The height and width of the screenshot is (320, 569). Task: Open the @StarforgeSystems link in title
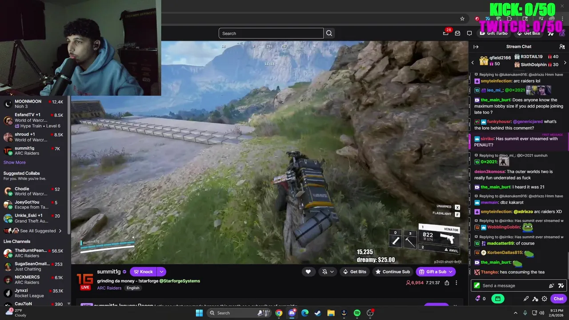click(180, 281)
